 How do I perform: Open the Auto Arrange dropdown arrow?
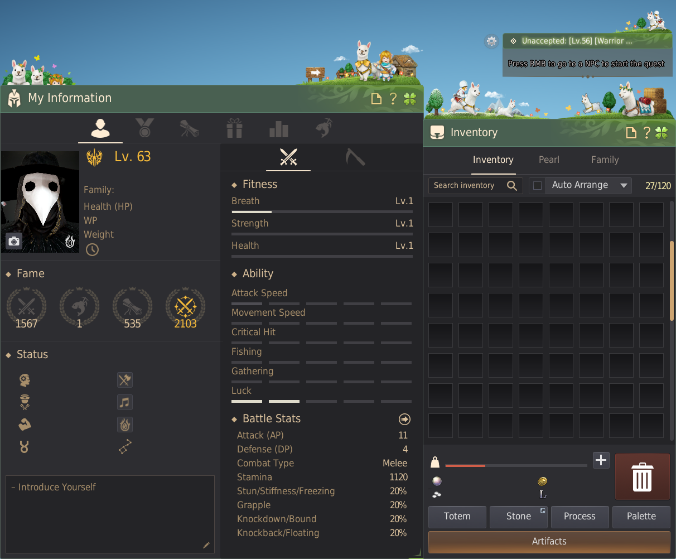624,186
